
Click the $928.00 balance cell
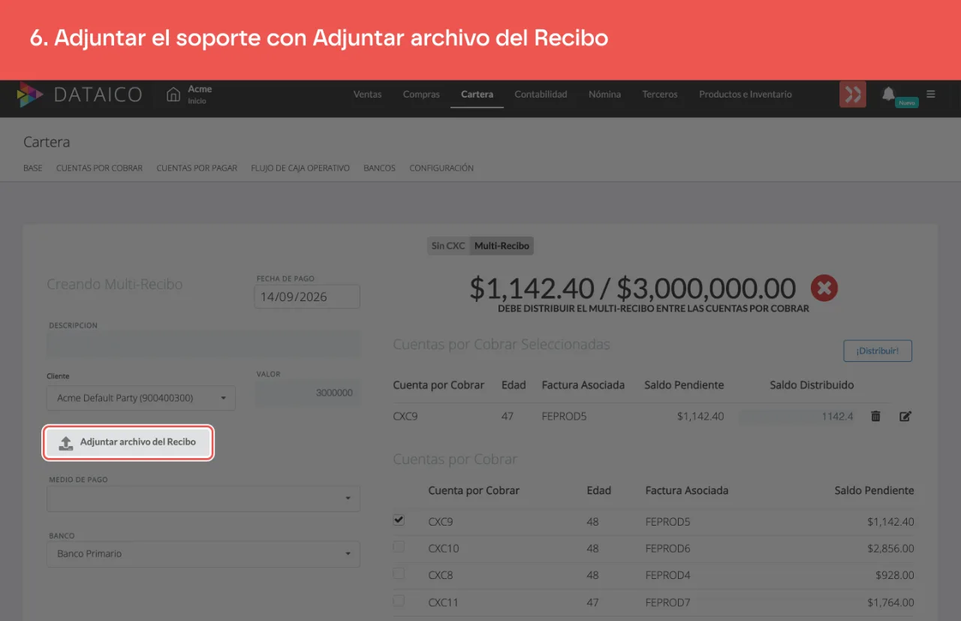(x=895, y=575)
